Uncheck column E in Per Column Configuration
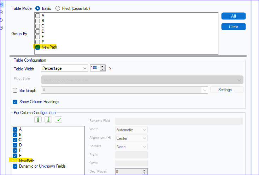This screenshot has width=259, height=175. [x=15, y=156]
